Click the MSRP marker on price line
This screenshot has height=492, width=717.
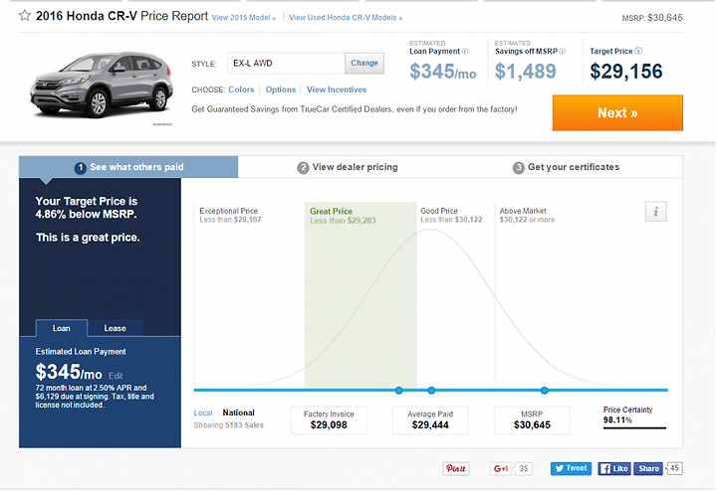544,391
